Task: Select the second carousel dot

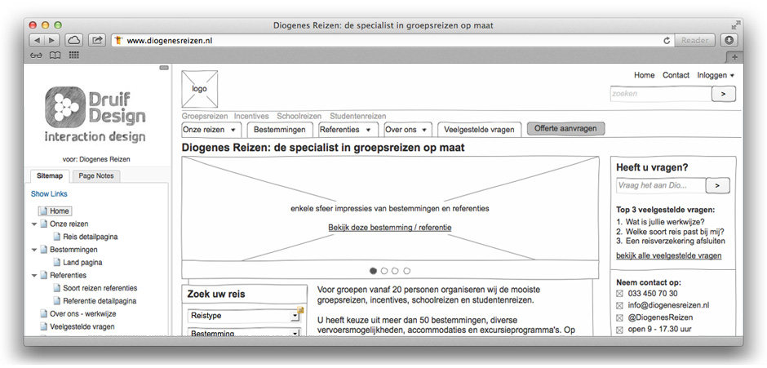Action: coord(384,271)
